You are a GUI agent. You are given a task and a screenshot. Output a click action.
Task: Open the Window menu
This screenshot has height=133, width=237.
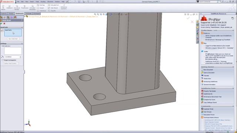click(57, 1)
